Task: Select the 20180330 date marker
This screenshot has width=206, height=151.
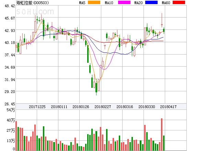Action: tap(147, 107)
